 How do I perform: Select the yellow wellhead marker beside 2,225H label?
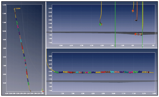pyautogui.click(x=15, y=9)
